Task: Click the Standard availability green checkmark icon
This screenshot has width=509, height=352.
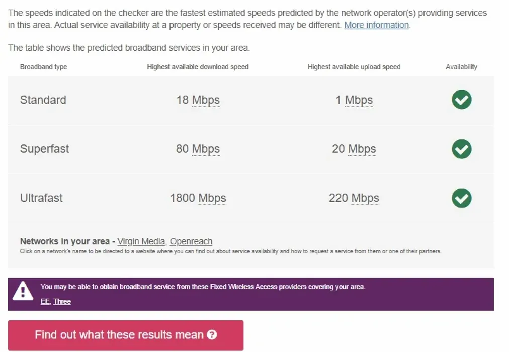Action: [461, 100]
